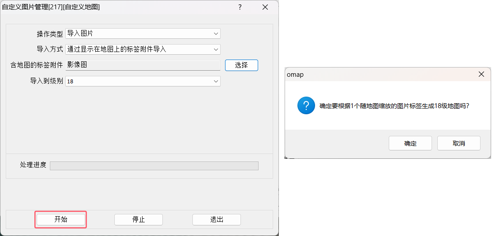Click 取消 in the omap dialog
Screen dimensions: 492x236
pyautogui.click(x=459, y=143)
